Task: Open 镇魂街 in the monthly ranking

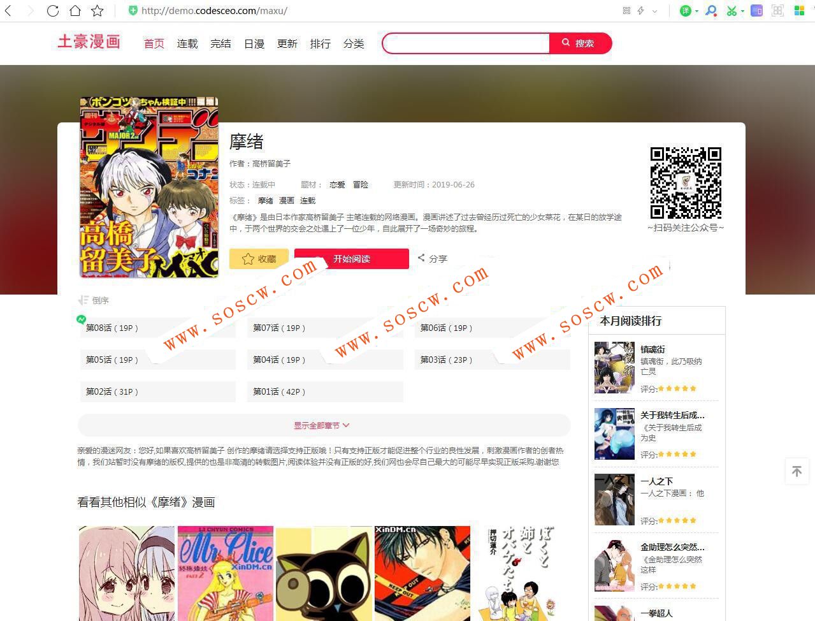Action: click(x=653, y=349)
